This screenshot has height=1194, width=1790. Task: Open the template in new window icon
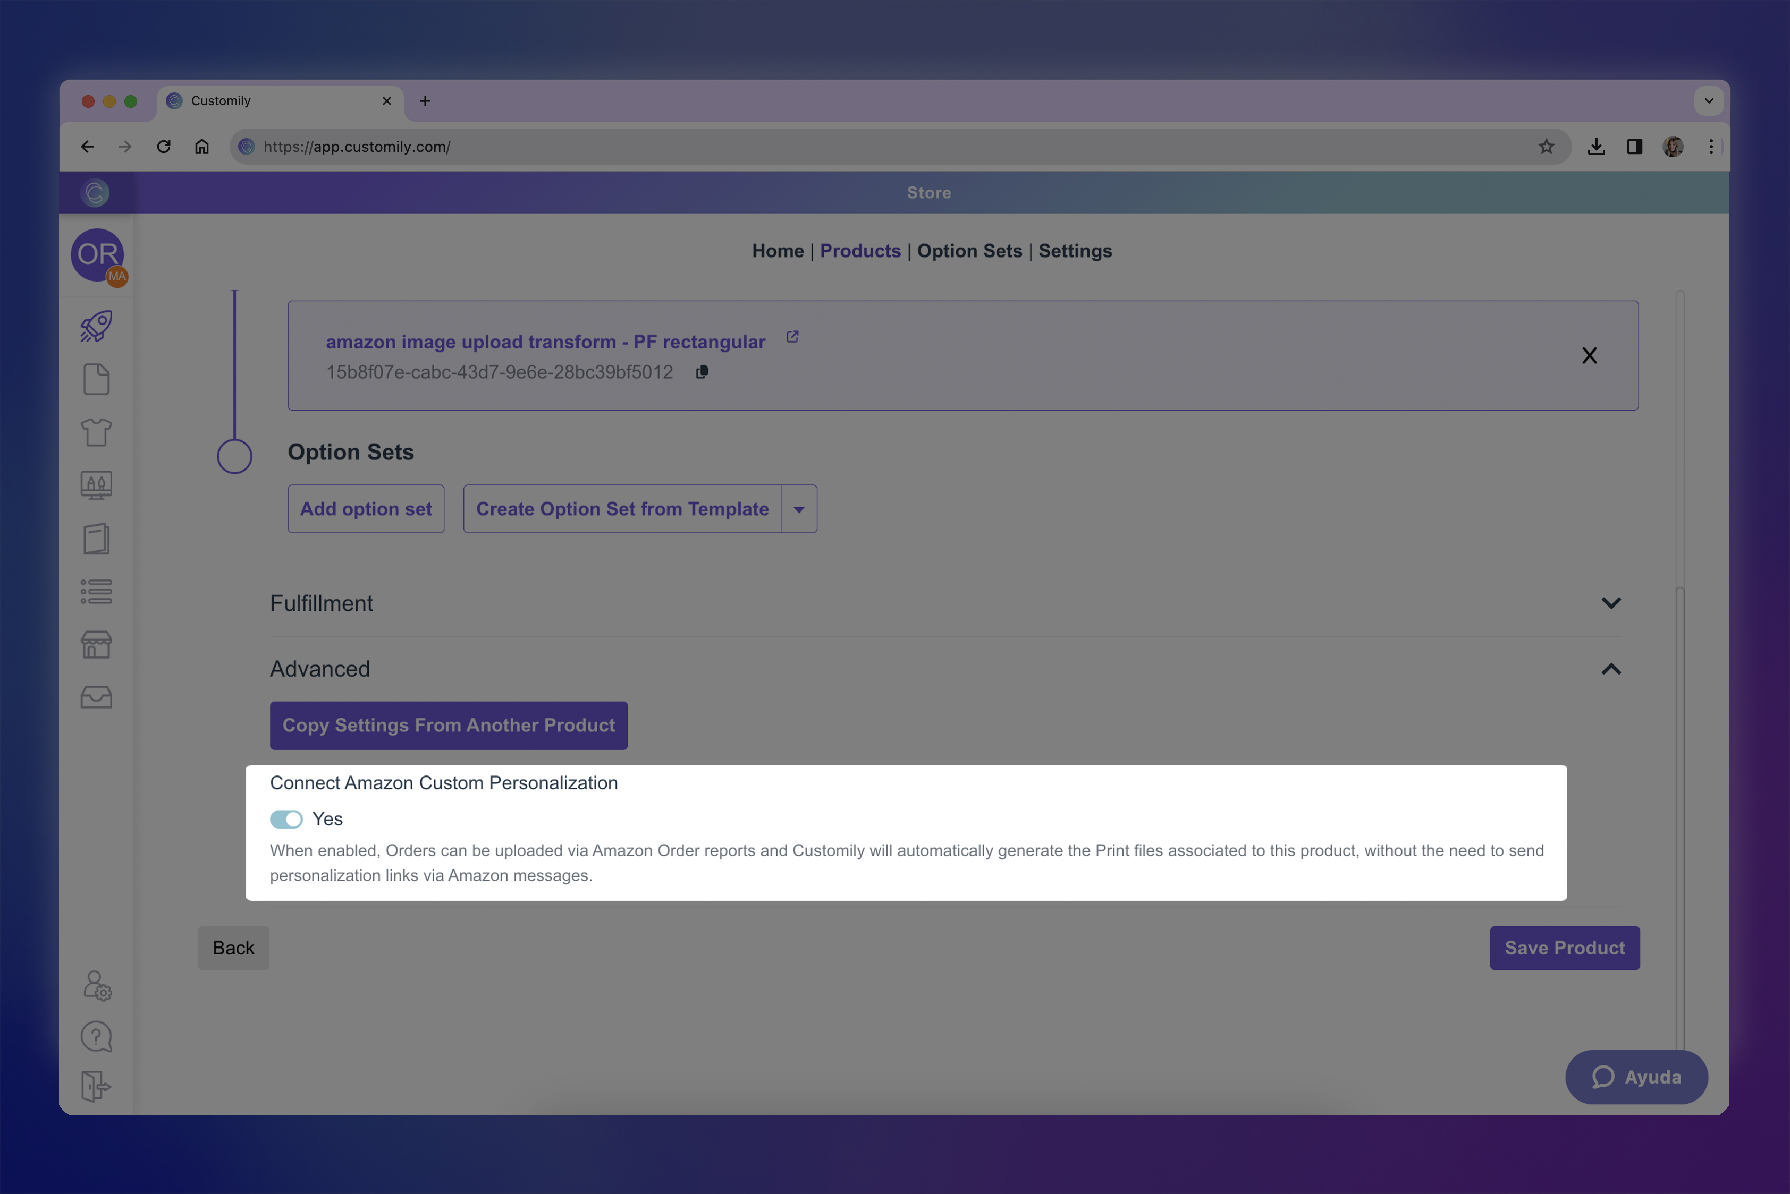pyautogui.click(x=792, y=337)
